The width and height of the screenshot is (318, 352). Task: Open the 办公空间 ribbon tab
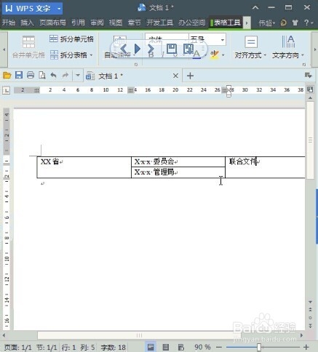pyautogui.click(x=192, y=23)
